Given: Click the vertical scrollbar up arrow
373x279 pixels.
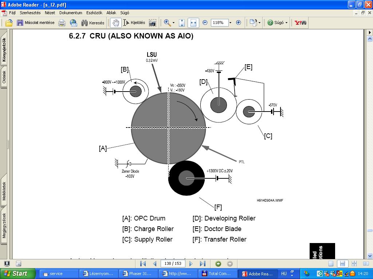Looking at the screenshot, I should tap(370, 39).
